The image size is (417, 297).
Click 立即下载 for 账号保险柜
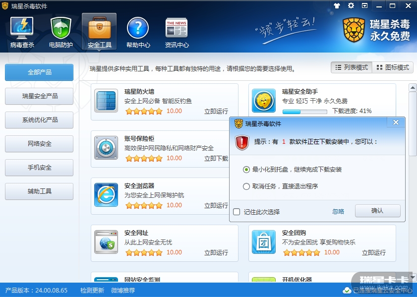pos(216,159)
